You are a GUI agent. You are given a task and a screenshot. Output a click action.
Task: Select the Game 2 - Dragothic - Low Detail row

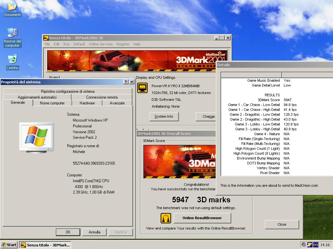point(277,114)
